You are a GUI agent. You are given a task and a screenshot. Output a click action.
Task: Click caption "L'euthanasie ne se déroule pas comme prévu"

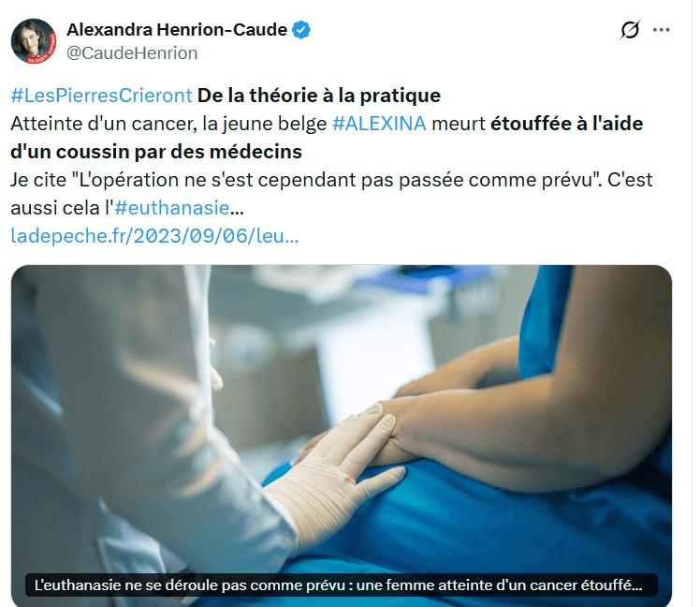[x=192, y=585]
